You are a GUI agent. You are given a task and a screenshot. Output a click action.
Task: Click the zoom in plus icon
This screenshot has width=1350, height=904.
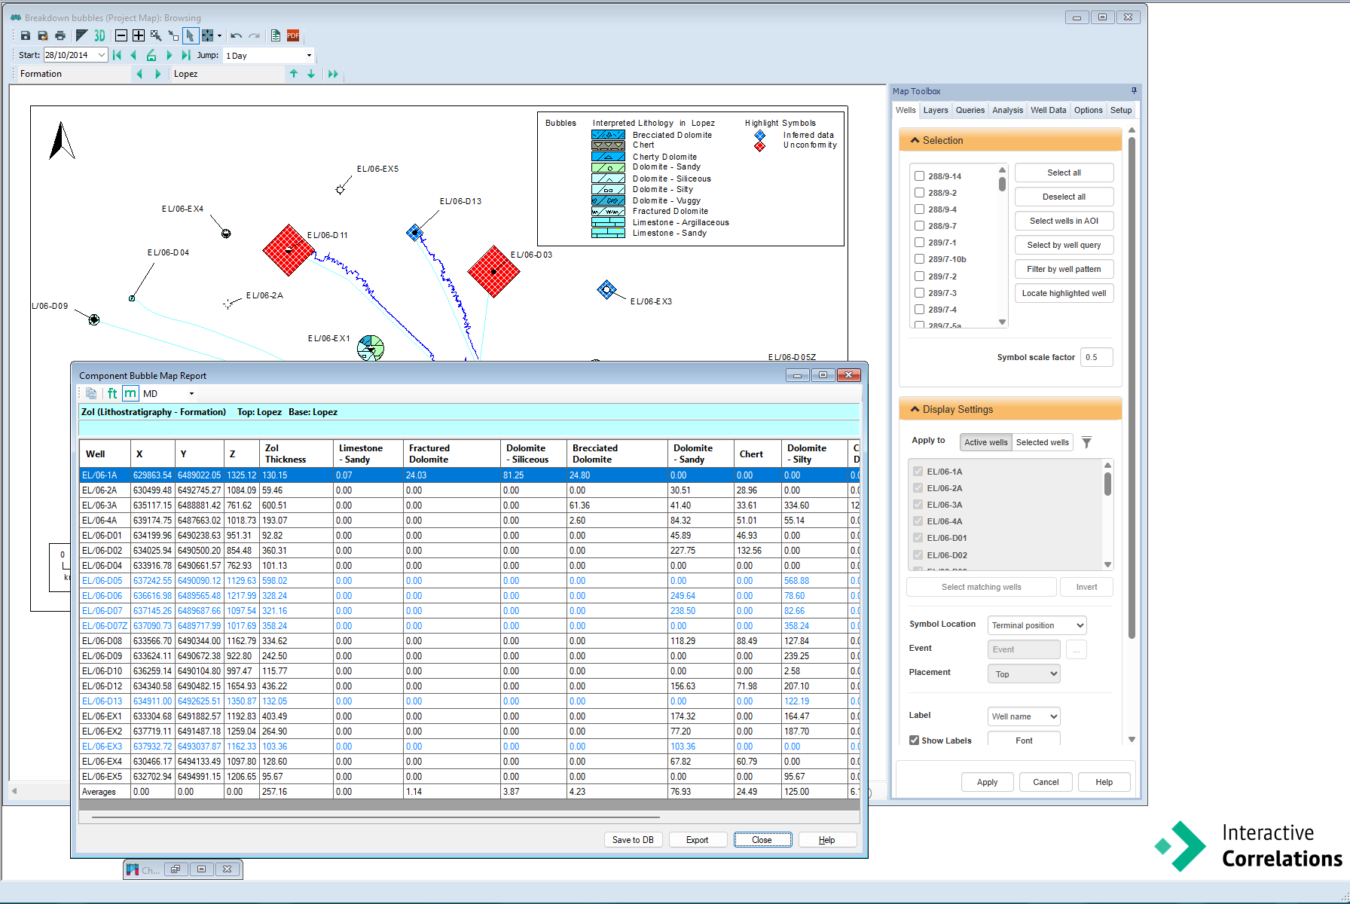pyautogui.click(x=139, y=35)
